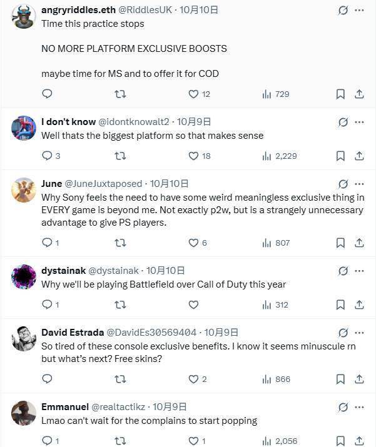Expand more options for Emmanuel's tweet
Image resolution: width=376 pixels, height=447 pixels.
359,407
